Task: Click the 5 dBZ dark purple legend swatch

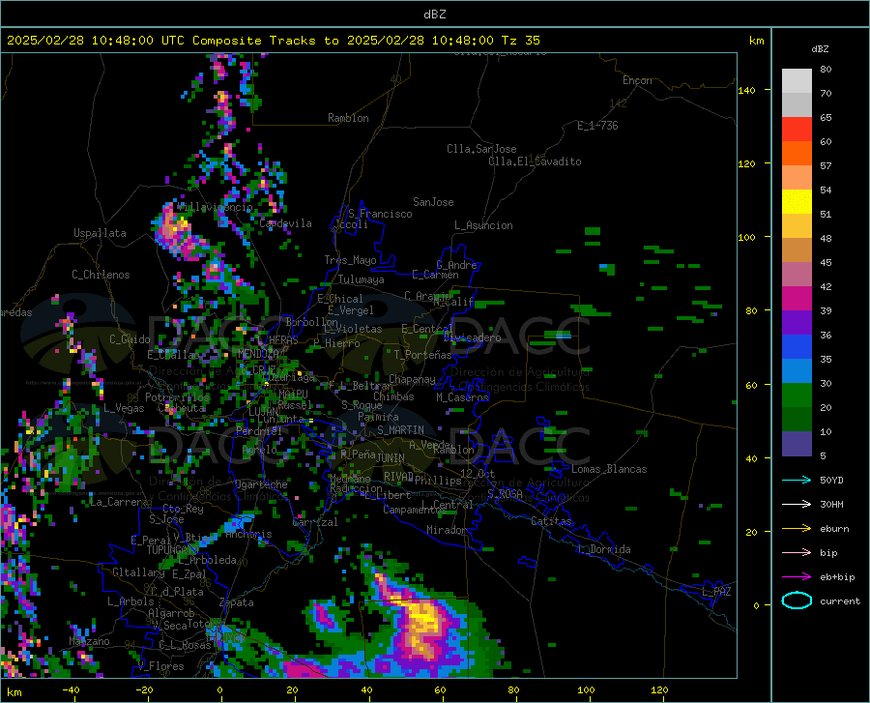Action: pyautogui.click(x=797, y=444)
